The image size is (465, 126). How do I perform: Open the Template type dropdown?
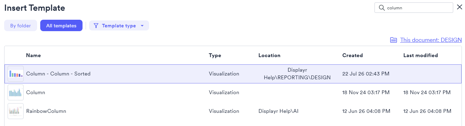(x=119, y=26)
